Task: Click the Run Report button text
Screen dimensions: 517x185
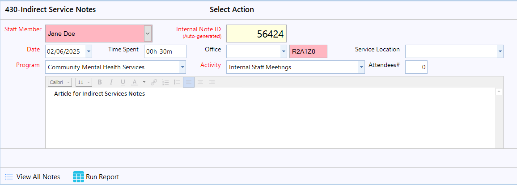Action: pos(102,177)
